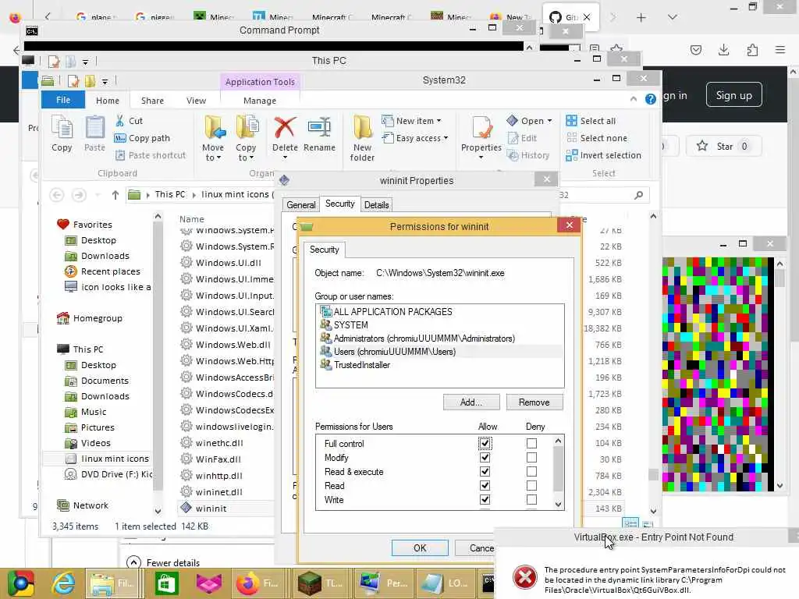
Task: Toggle Allow checkbox for Modify
Action: coord(485,457)
